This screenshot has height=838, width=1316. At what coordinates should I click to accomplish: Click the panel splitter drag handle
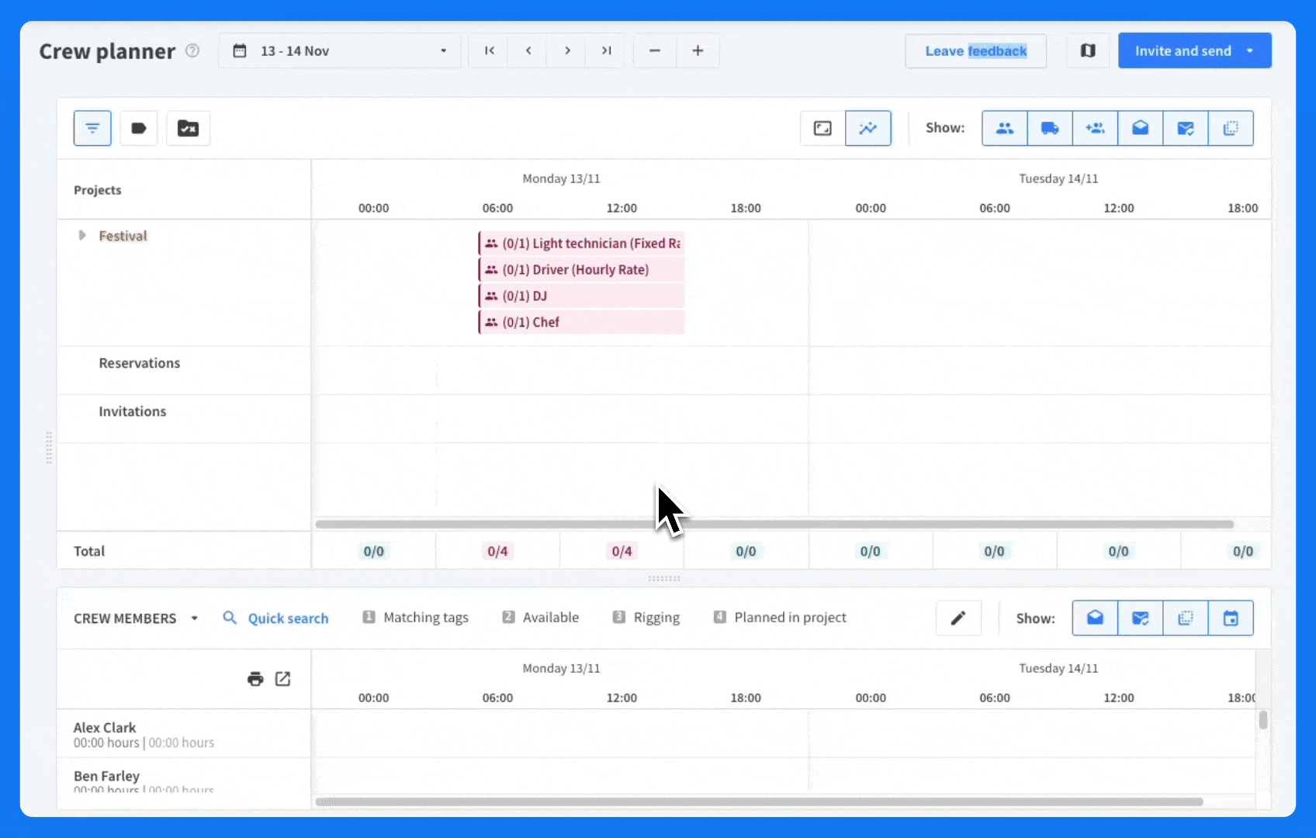tap(664, 578)
